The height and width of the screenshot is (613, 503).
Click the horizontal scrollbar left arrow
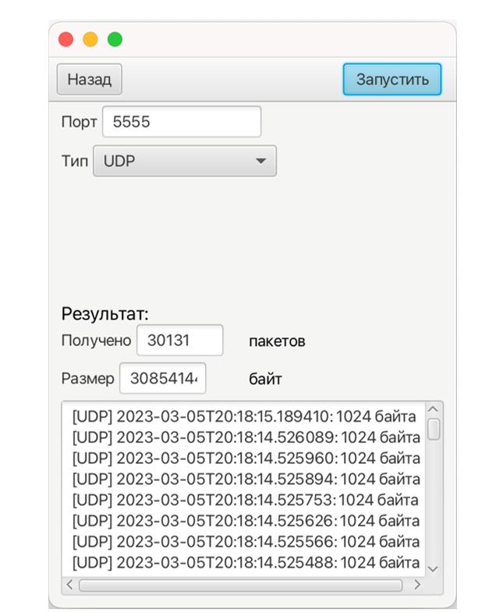[x=70, y=584]
